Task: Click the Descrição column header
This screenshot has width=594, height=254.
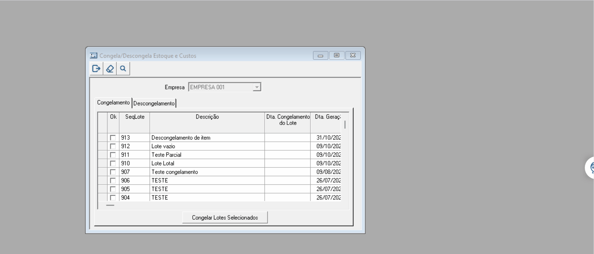Action: (207, 123)
